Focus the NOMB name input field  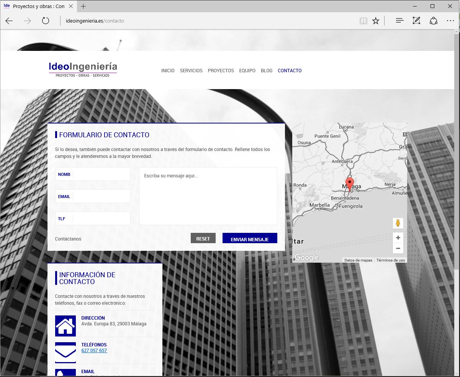(101, 174)
